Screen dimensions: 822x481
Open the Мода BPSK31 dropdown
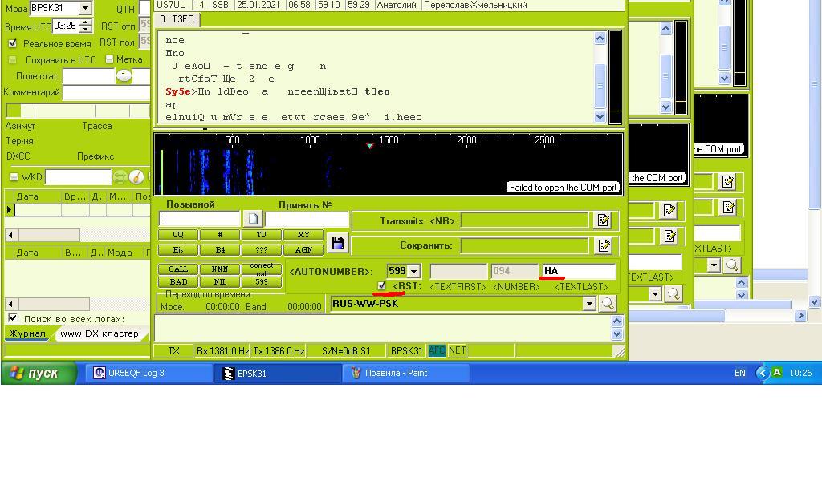click(x=85, y=9)
